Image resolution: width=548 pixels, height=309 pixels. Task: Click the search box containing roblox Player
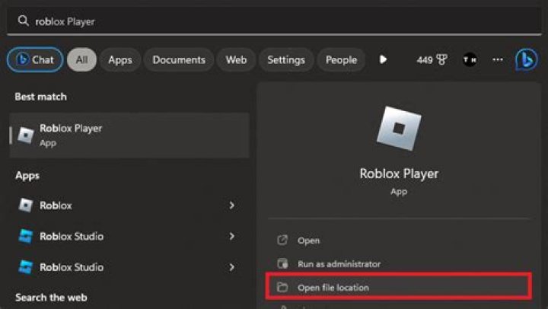[x=274, y=21]
